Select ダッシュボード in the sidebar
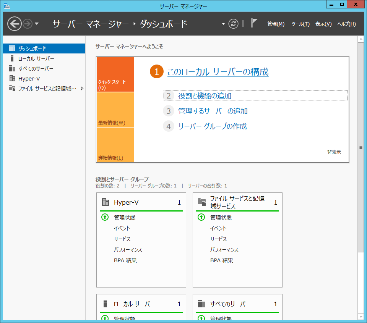The width and height of the screenshot is (367, 323). point(44,48)
